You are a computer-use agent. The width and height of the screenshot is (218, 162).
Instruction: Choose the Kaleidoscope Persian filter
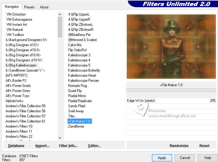[x=83, y=81]
